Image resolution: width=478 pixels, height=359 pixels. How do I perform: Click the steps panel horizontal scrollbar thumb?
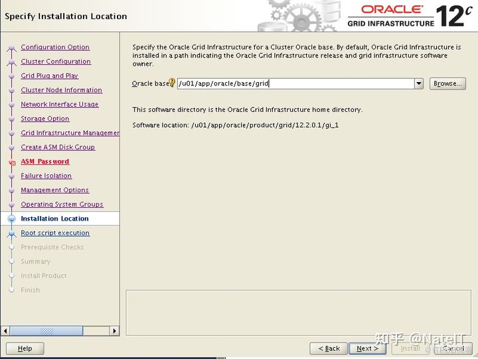[x=46, y=331]
